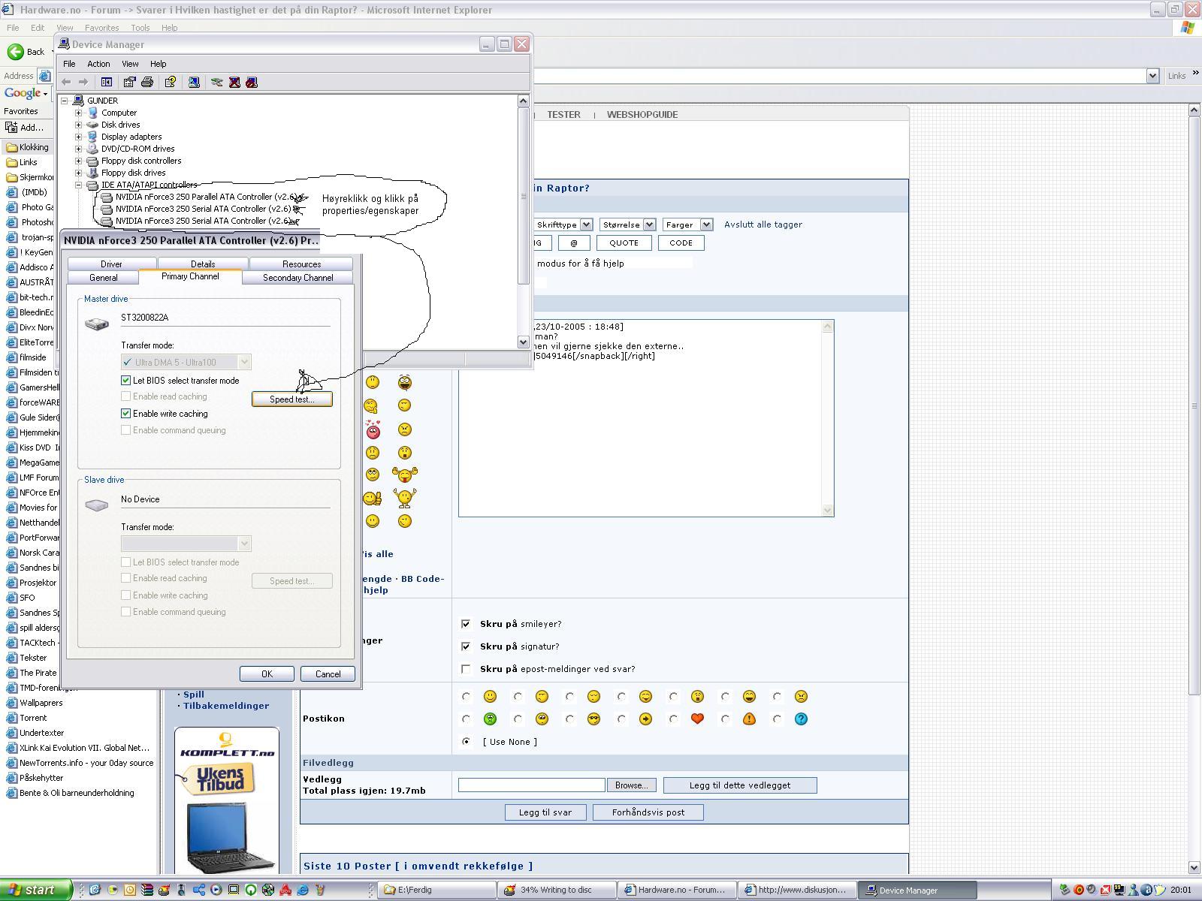The image size is (1202, 901).
Task: Click OK in controller properties dialog
Action: point(267,674)
